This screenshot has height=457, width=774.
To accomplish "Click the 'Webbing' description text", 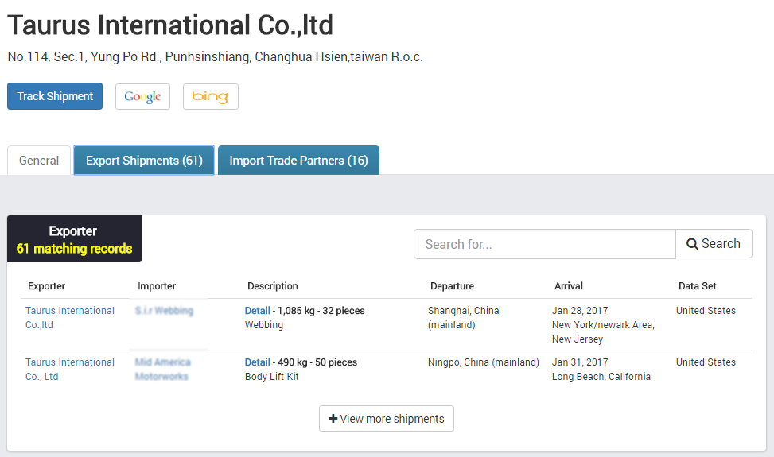I will coord(264,325).
